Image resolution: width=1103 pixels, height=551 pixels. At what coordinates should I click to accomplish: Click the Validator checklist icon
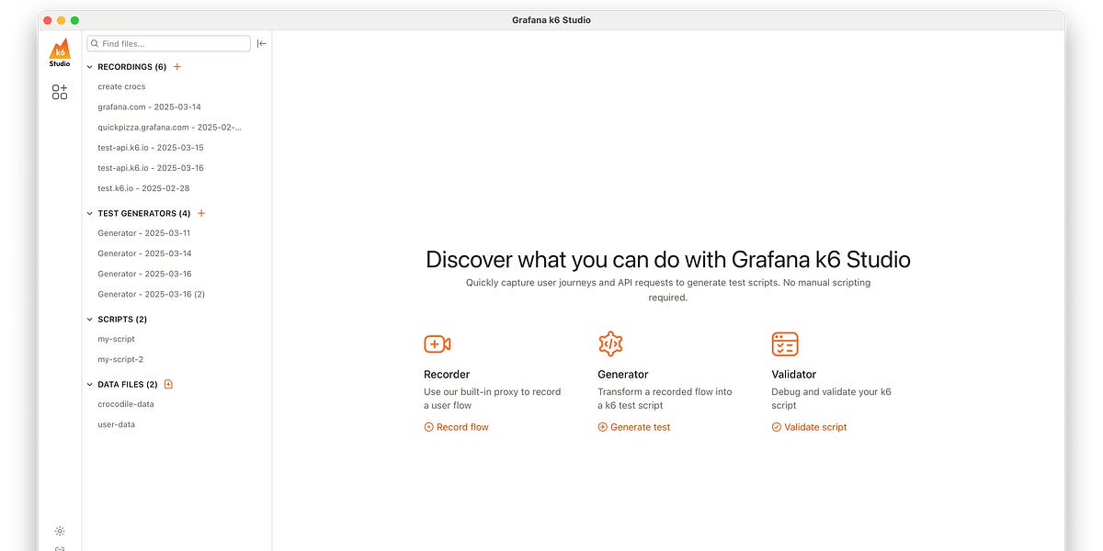tap(785, 344)
